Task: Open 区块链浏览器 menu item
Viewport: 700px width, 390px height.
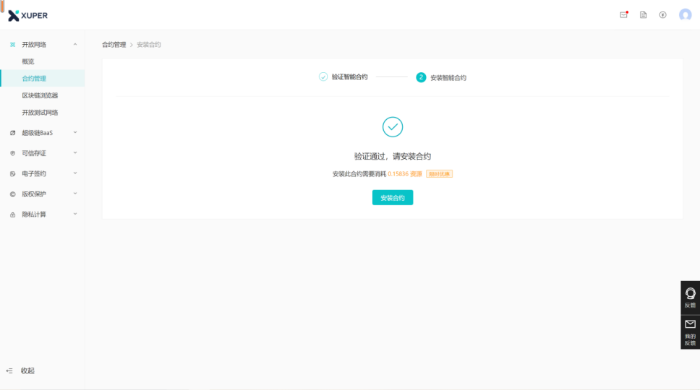Action: point(40,95)
